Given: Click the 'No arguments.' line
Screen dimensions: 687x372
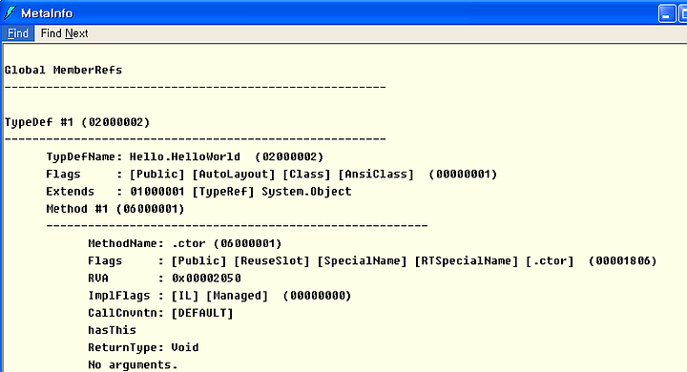Looking at the screenshot, I should (133, 364).
